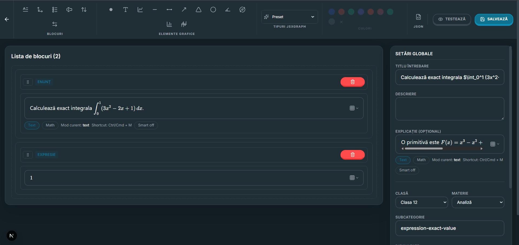Open table dropdown in EXPRESIE editor
Screen dimensions: 519x245
coord(354,178)
